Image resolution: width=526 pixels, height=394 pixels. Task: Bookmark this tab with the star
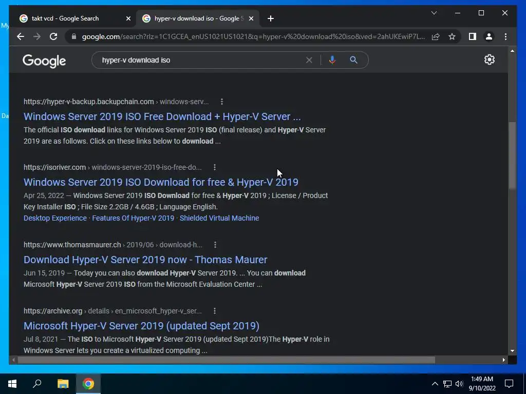tap(452, 36)
